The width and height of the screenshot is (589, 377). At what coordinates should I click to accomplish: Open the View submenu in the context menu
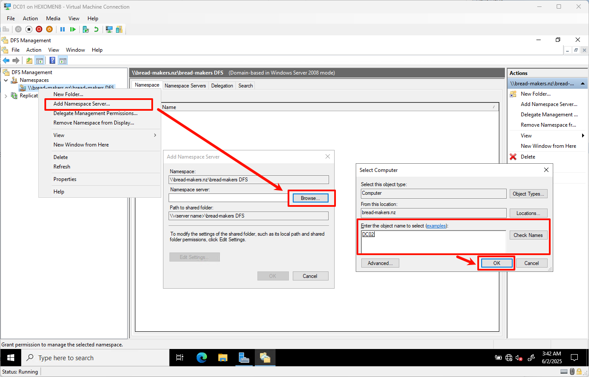[x=59, y=135]
